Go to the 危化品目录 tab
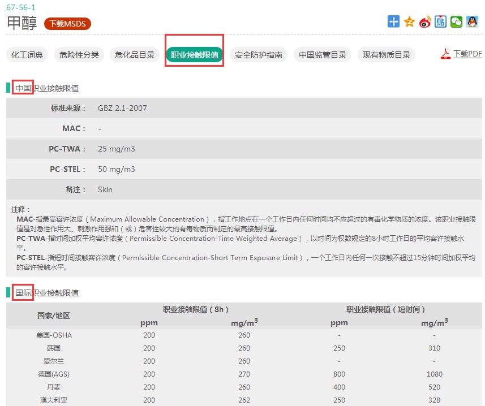 [135, 55]
